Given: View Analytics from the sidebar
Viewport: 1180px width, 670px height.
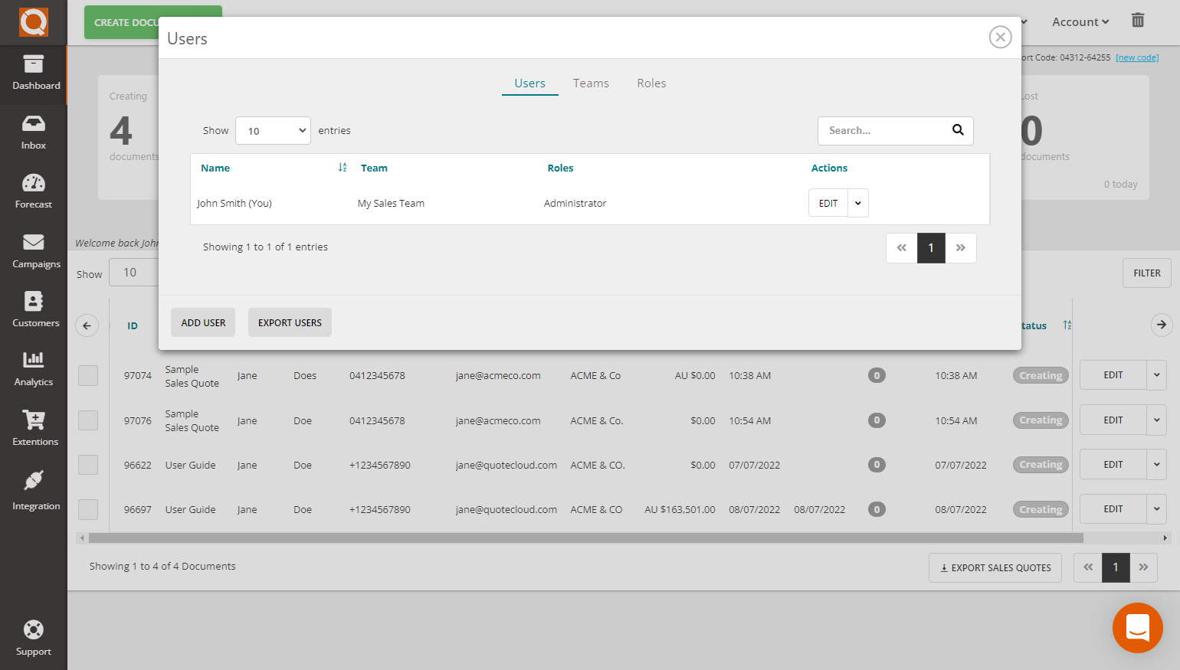Looking at the screenshot, I should pos(34,370).
